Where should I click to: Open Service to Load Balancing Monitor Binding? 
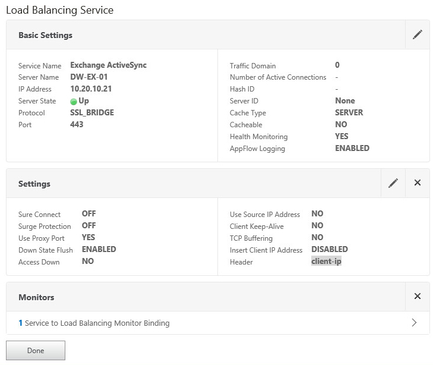point(97,323)
